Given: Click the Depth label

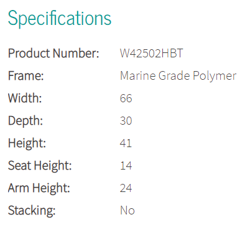Looking at the screenshot, I should pos(25,121).
